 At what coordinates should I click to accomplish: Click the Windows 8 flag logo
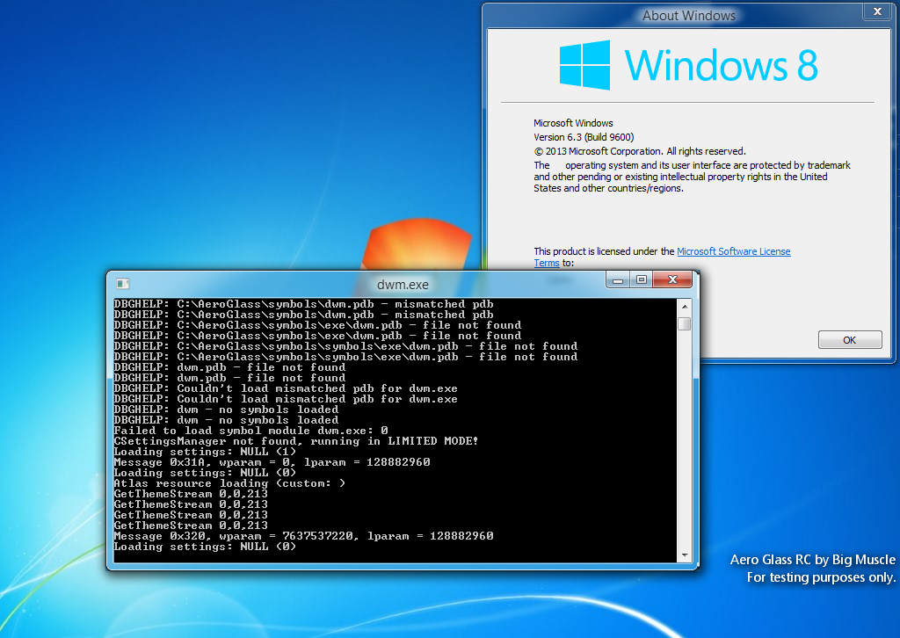pos(587,64)
